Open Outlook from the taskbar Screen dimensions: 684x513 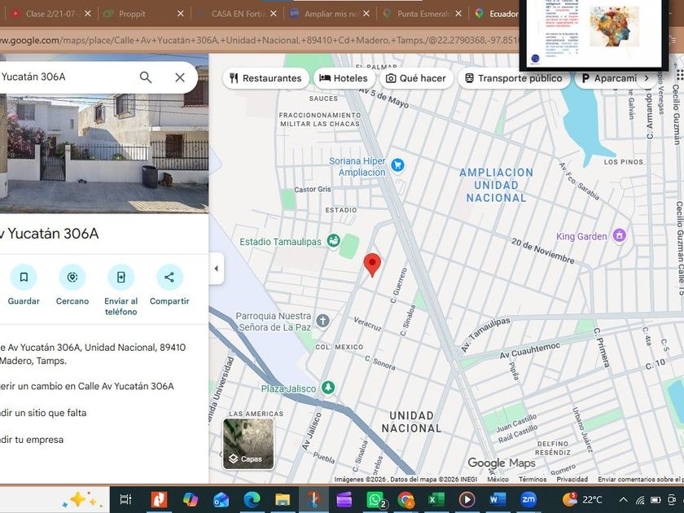[x=221, y=499]
